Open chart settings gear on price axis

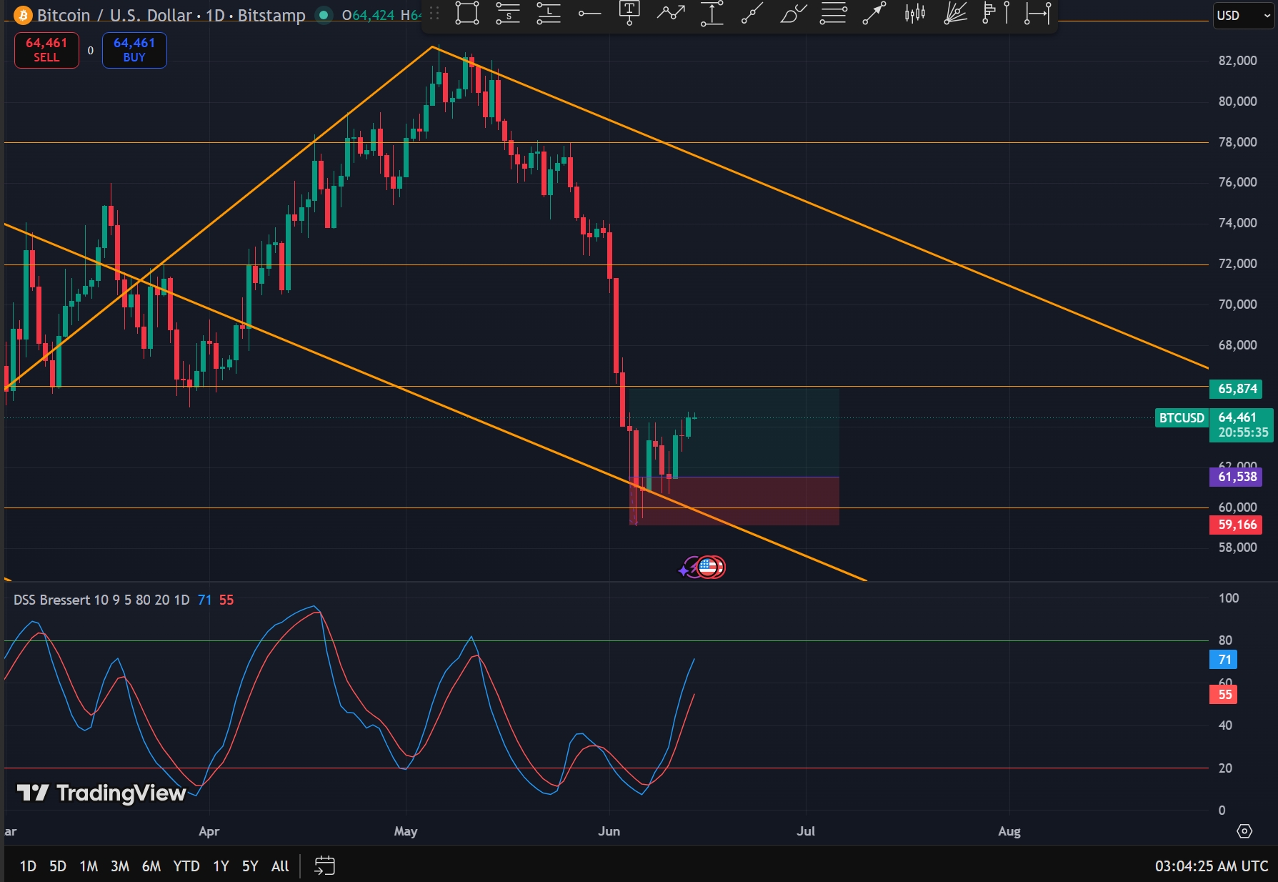tap(1244, 831)
